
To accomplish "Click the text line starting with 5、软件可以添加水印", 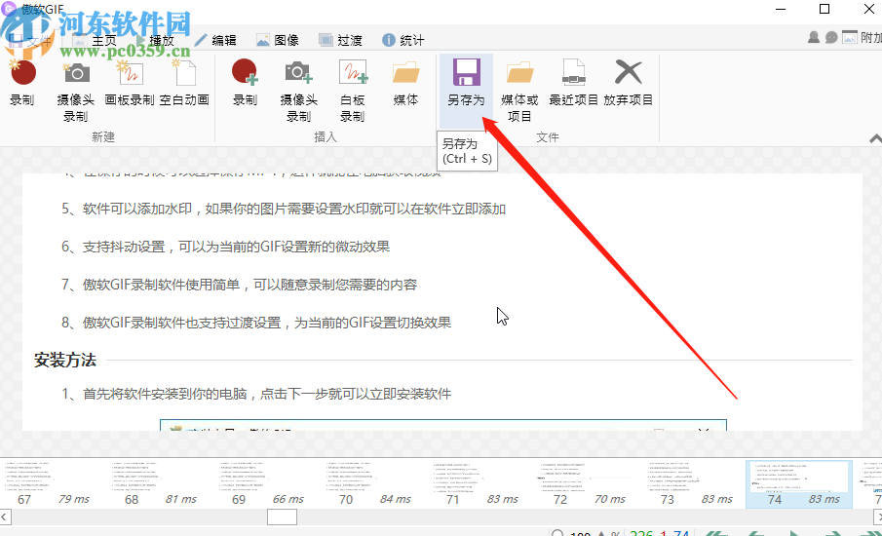I will (284, 210).
